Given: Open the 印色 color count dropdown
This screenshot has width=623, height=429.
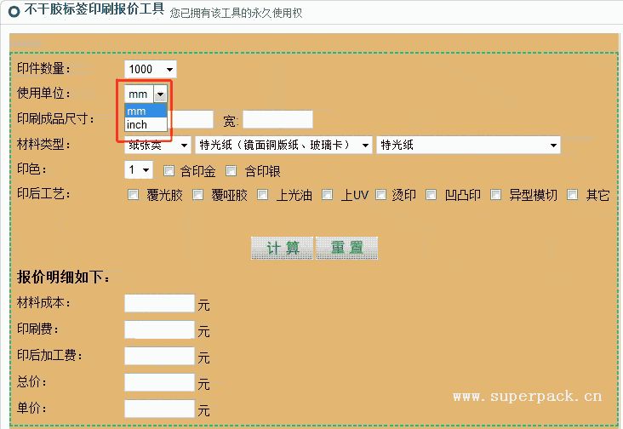Looking at the screenshot, I should coord(139,170).
